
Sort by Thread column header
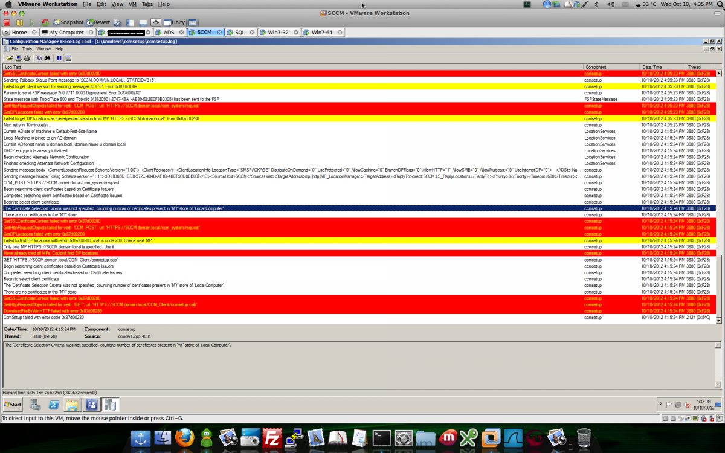point(700,67)
